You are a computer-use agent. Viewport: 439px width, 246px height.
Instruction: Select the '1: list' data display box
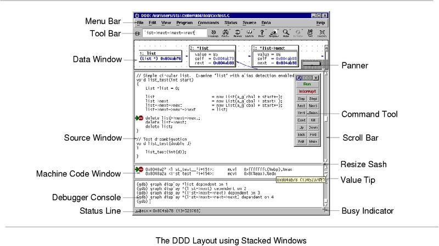[160, 56]
